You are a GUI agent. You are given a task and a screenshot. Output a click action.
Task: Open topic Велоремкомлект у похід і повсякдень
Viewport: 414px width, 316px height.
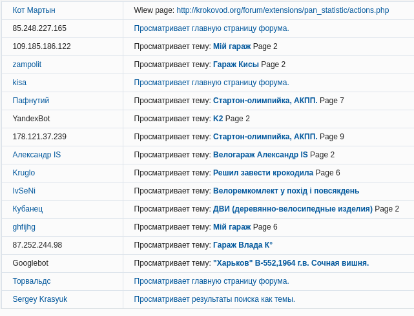click(x=286, y=191)
